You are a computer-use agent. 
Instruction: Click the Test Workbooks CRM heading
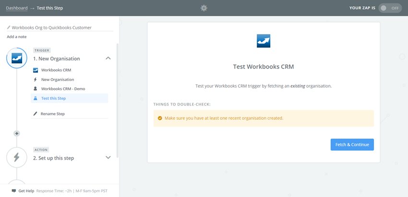point(264,67)
